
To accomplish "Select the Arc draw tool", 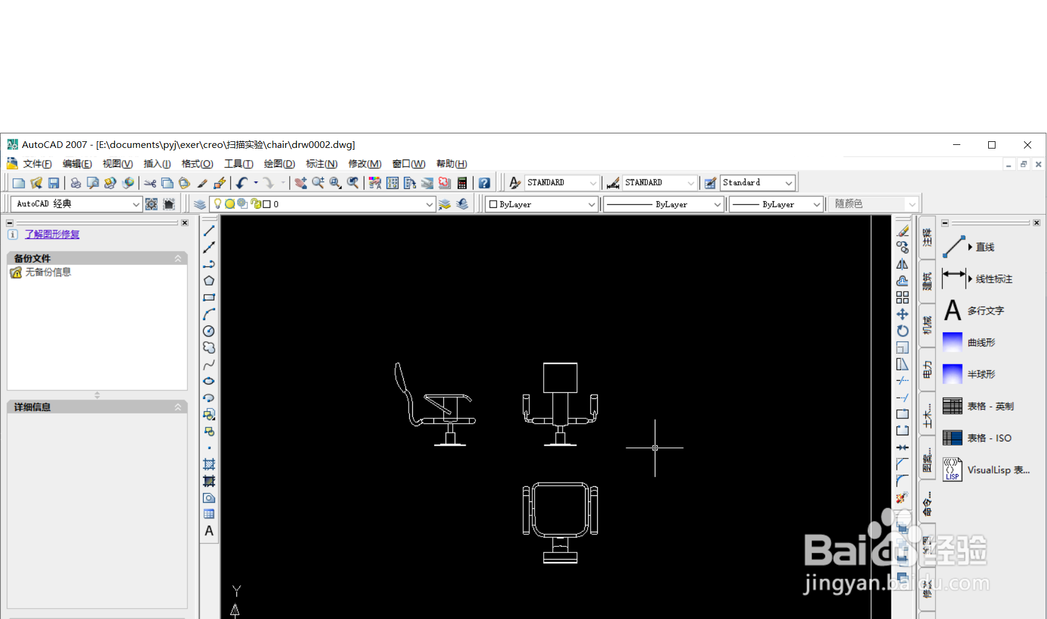I will point(209,314).
